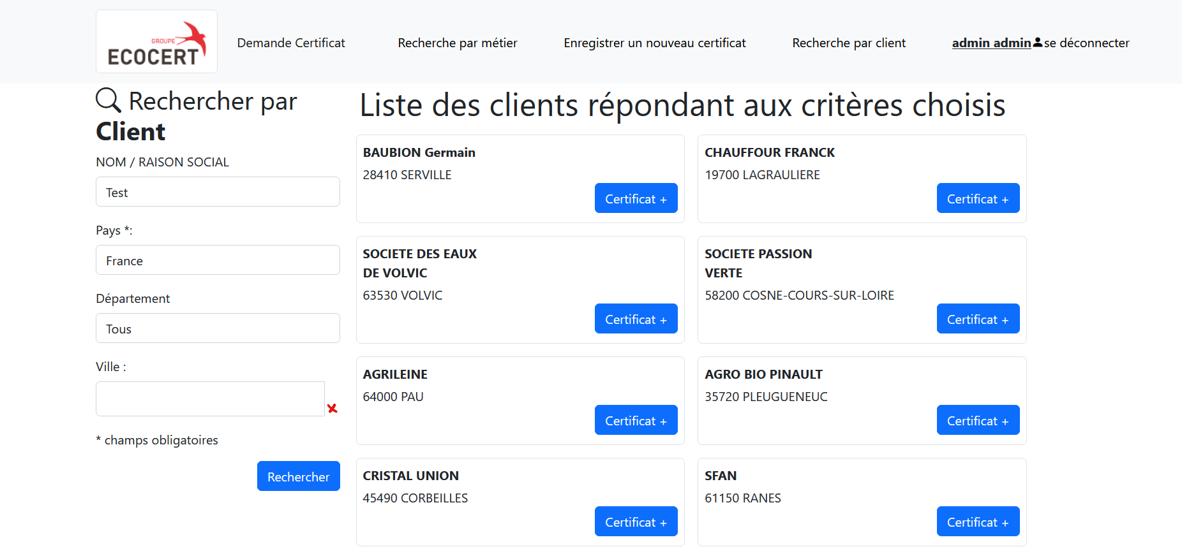Image resolution: width=1182 pixels, height=556 pixels.
Task: Navigate to Recherche par client
Action: coord(848,43)
